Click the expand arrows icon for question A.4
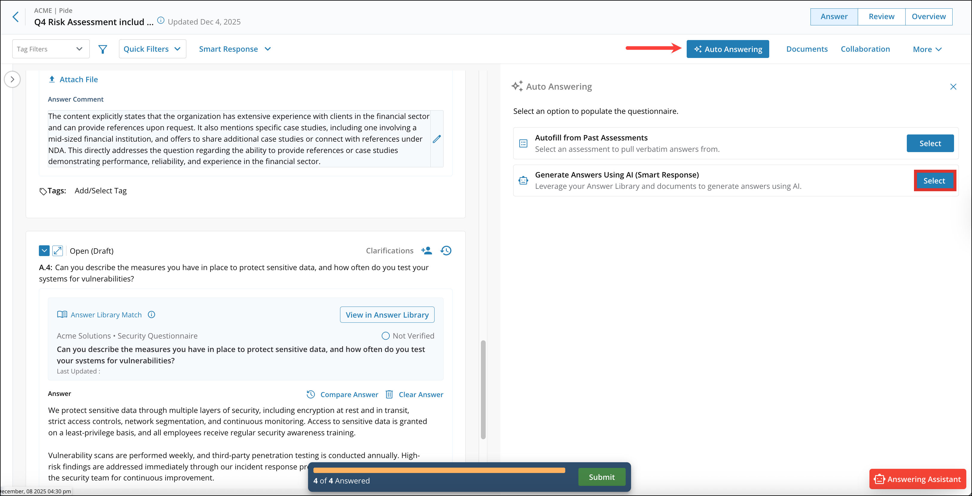Viewport: 972px width, 496px height. (57, 251)
